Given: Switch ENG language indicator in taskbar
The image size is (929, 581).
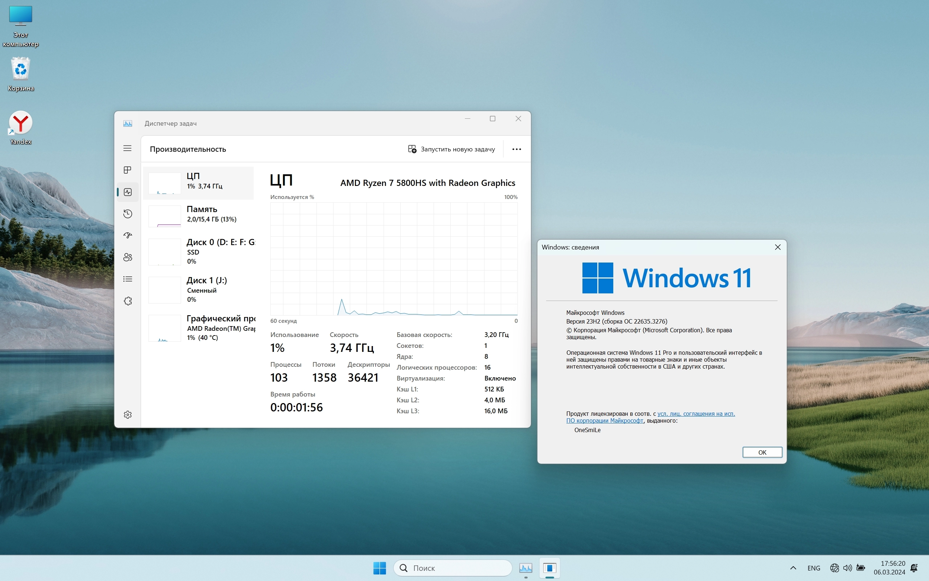Looking at the screenshot, I should pyautogui.click(x=814, y=568).
